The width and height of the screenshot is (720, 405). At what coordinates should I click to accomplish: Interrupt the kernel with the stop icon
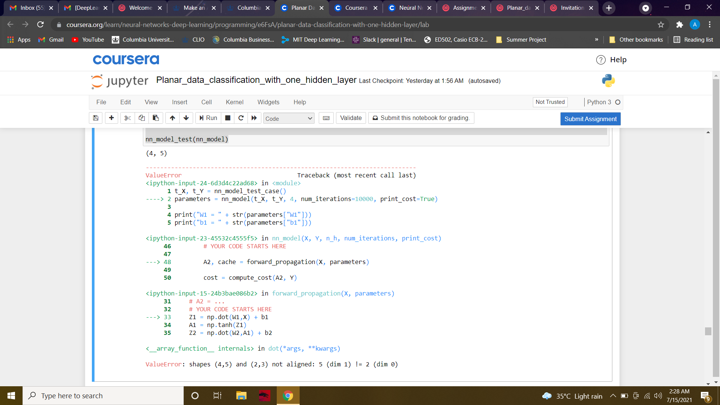click(x=228, y=118)
